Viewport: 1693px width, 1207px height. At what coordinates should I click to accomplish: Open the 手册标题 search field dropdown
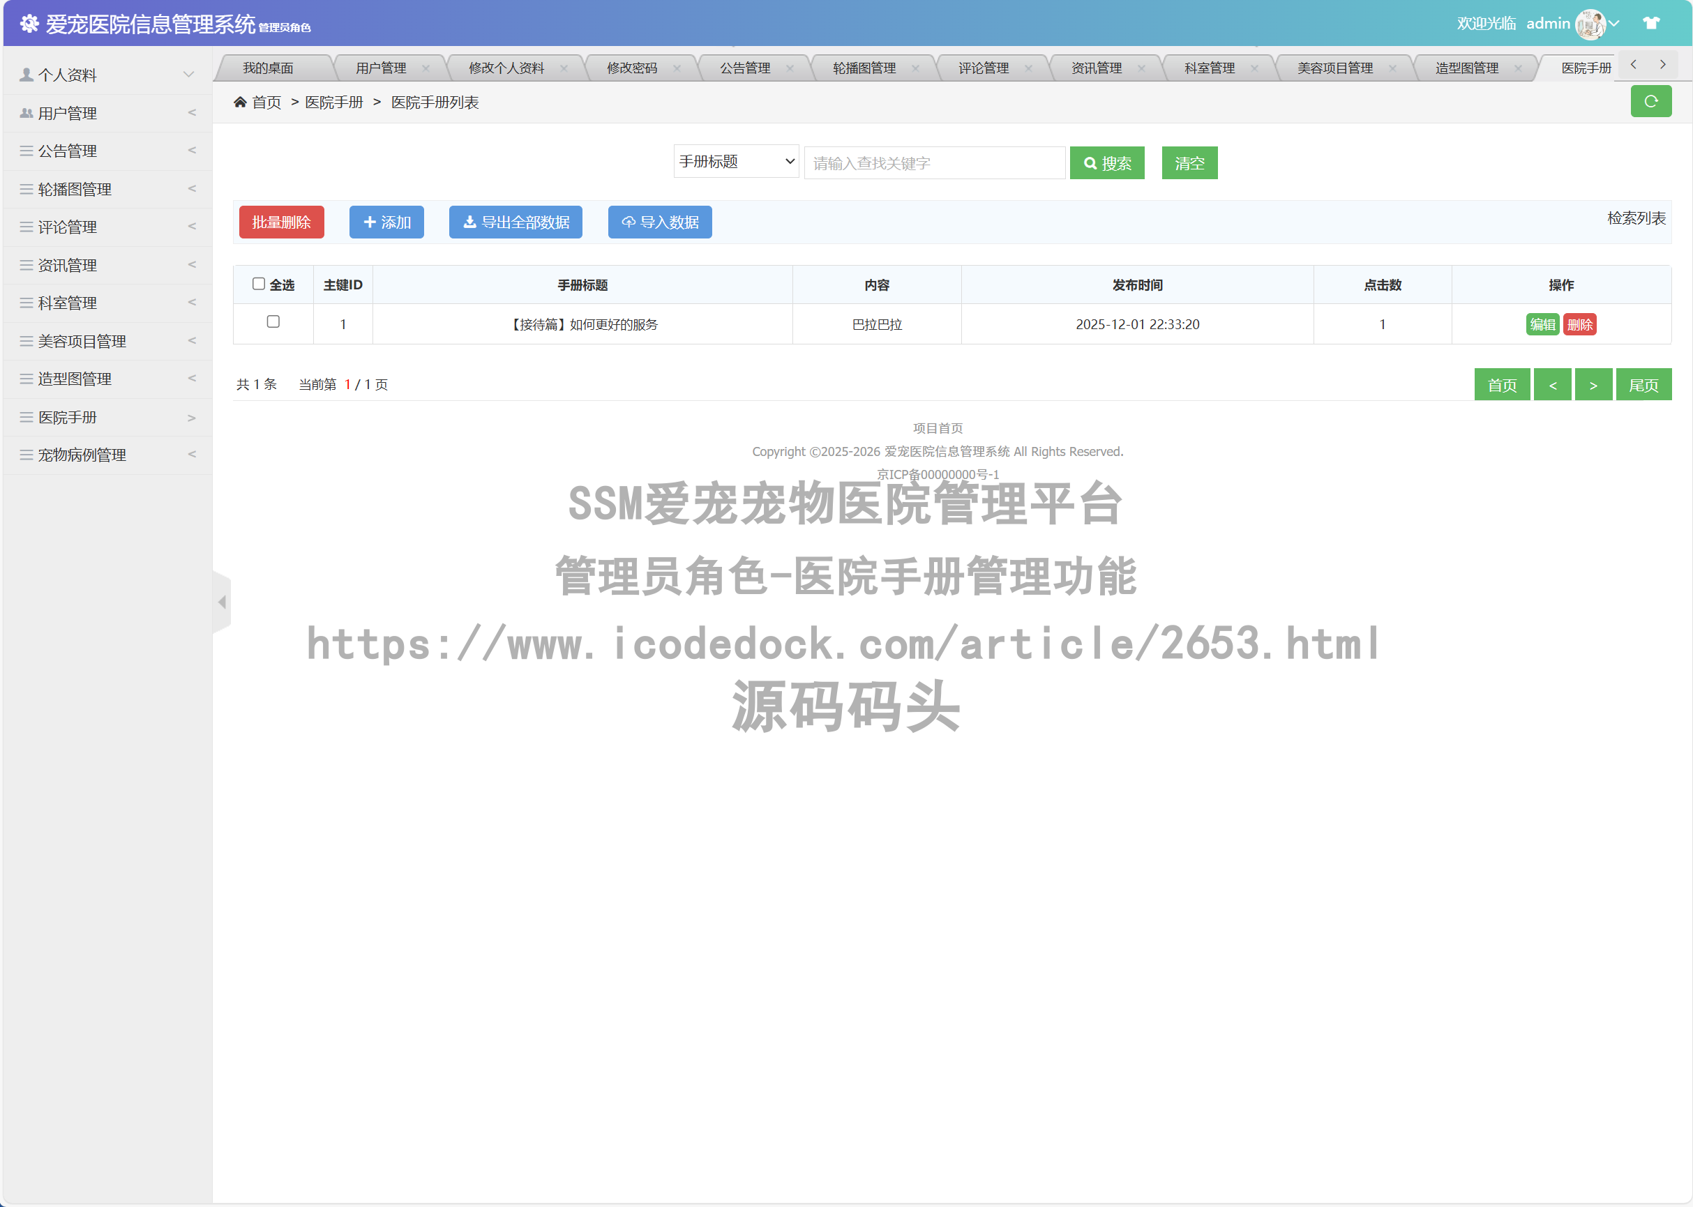click(x=735, y=162)
